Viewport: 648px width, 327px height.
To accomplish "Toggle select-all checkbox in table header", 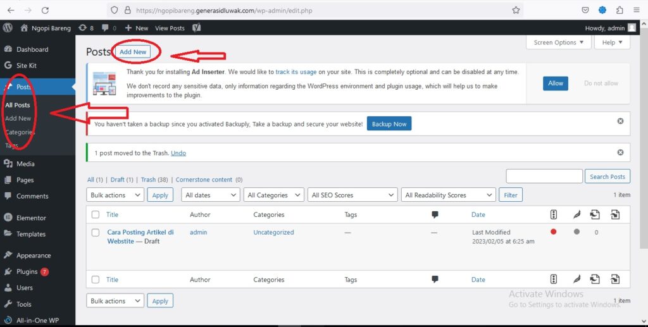I will (96, 215).
